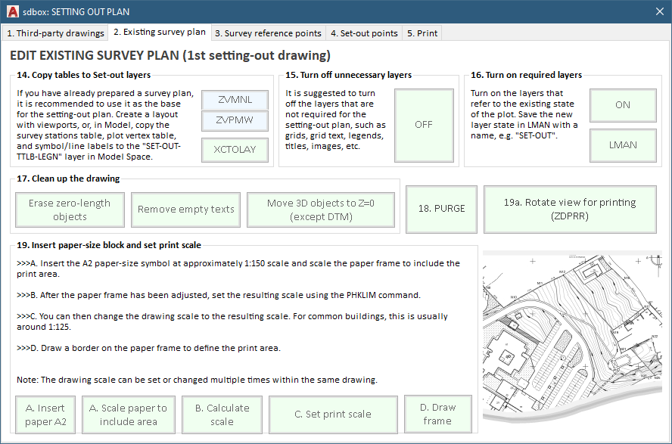Screen dimensions: 672x444
Task: Click Scale paper to include area
Action: click(x=128, y=415)
